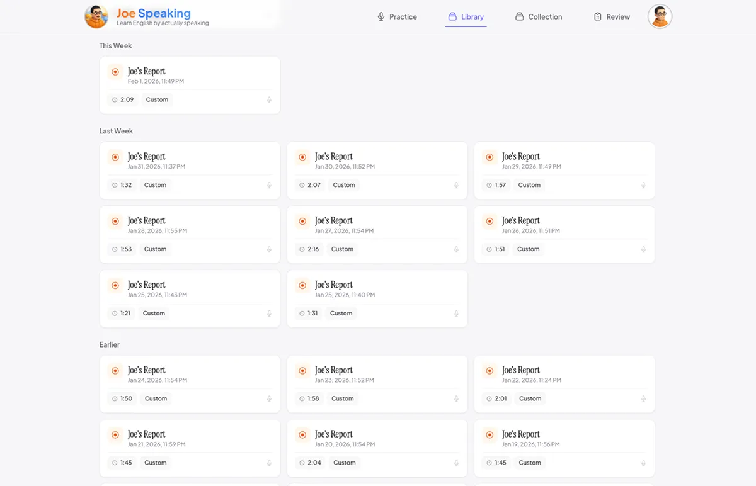Click microphone icon on Jan 24 report
756x486 pixels.
click(269, 399)
